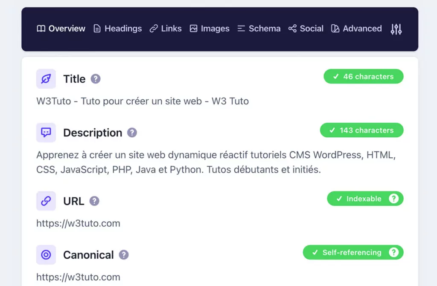Open the Links tab

click(x=166, y=29)
